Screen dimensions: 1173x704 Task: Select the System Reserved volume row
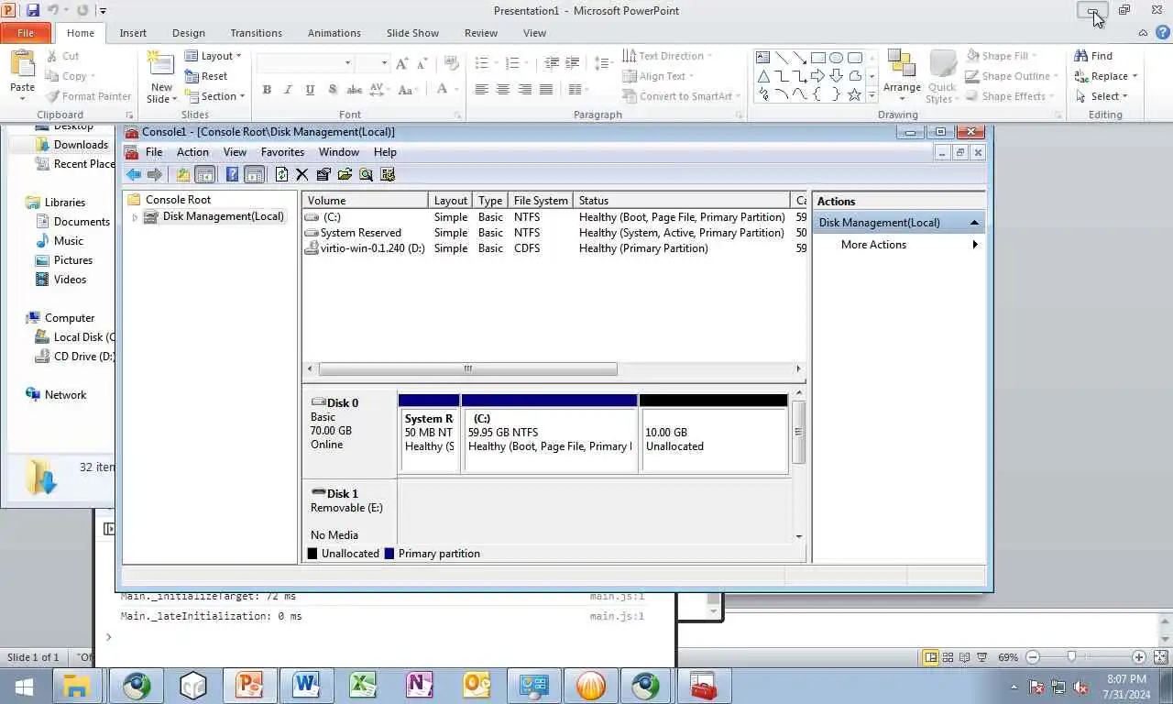(554, 233)
